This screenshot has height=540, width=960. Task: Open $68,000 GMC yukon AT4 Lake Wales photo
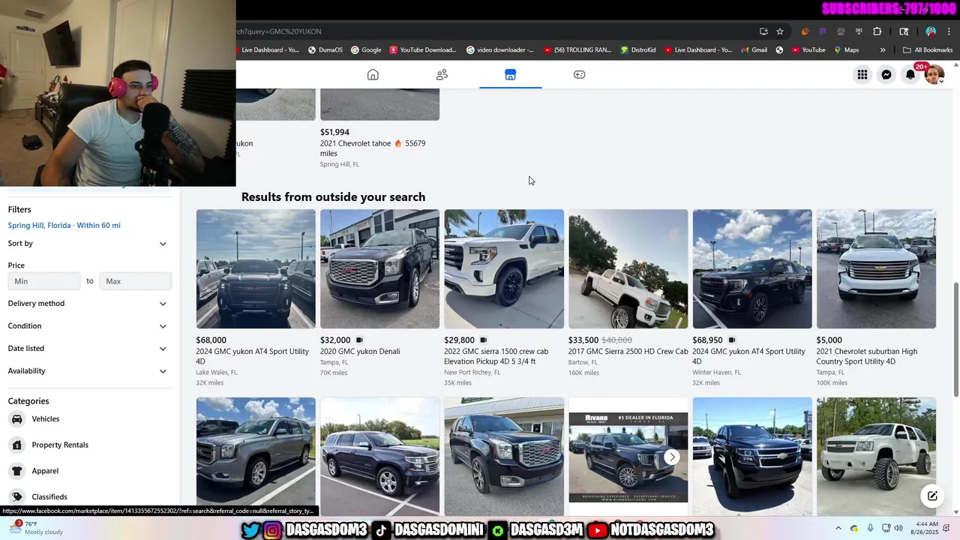256,268
